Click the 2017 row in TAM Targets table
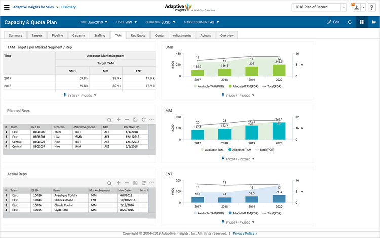380x238 pixels. [x=79, y=78]
